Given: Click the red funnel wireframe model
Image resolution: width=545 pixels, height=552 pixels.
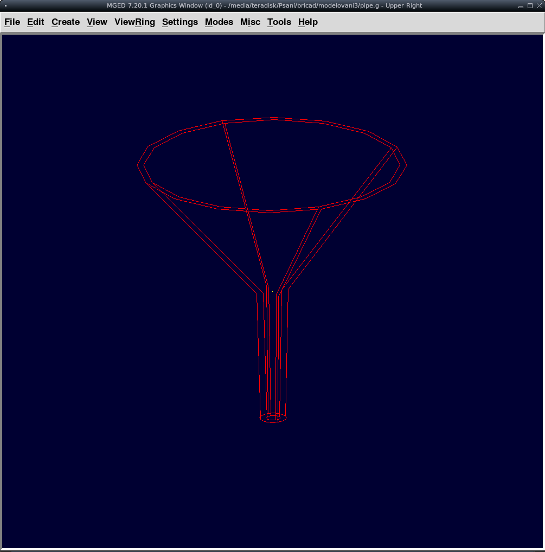Looking at the screenshot, I should [x=272, y=270].
